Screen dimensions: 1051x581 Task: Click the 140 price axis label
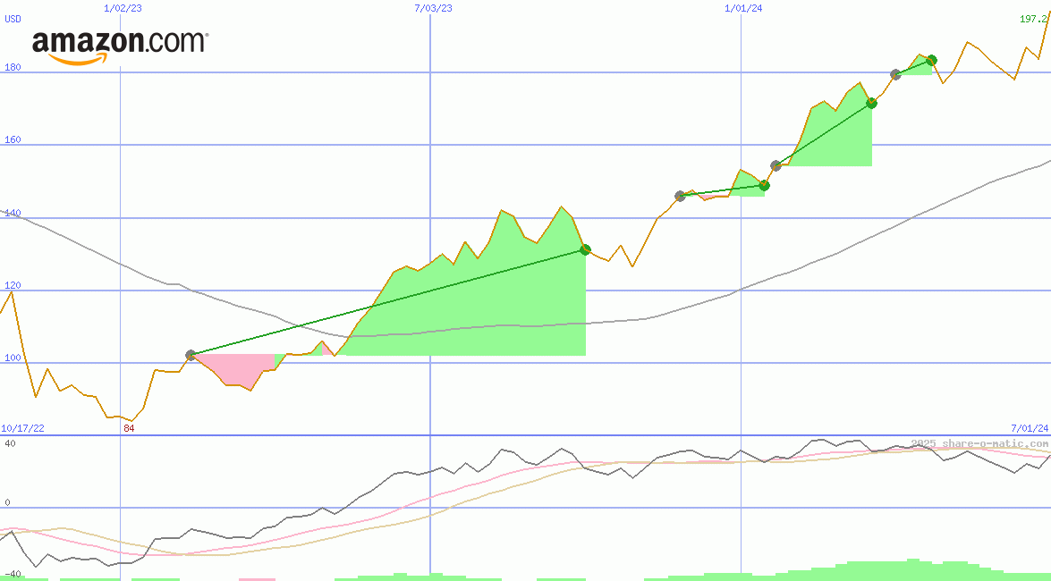coord(13,214)
